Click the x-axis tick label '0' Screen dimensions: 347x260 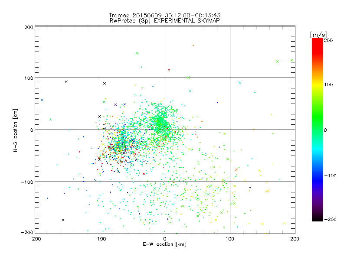(x=165, y=239)
